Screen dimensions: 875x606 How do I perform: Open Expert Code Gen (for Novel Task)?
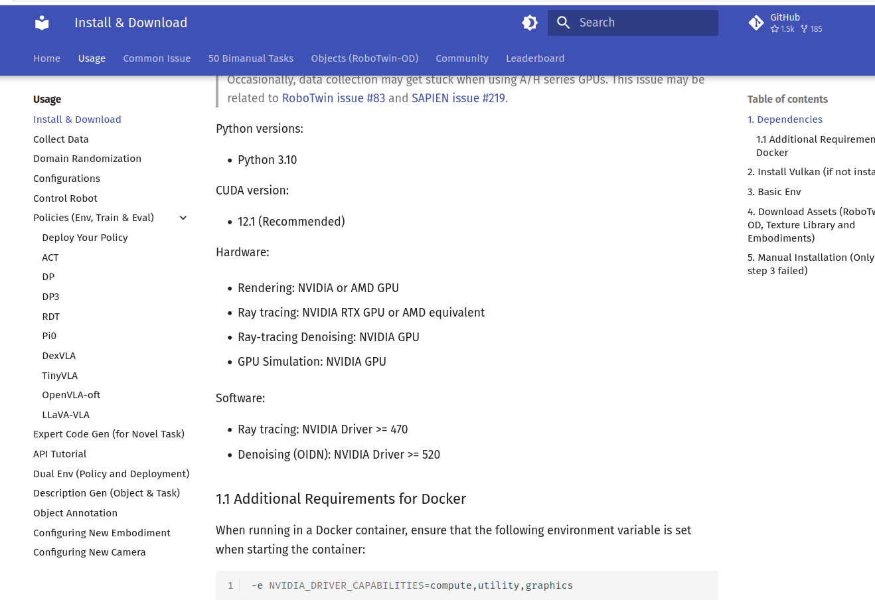(109, 434)
